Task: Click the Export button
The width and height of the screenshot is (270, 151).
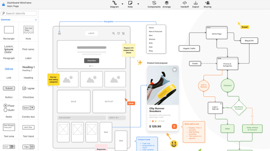Action: [196, 4]
